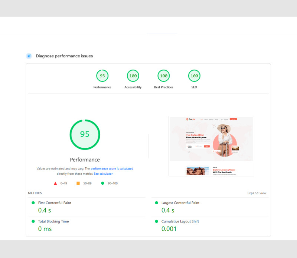Screen dimensions: 297x258
Task: Select the Performance category label
Action: coord(102,87)
